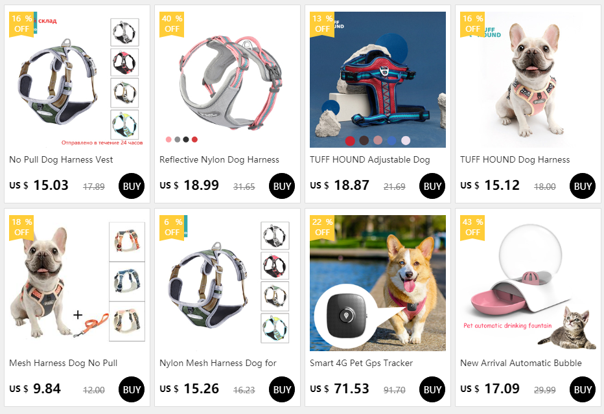
Task: Open the TUFF HOUND Adjustable Dog product title
Action: point(370,159)
